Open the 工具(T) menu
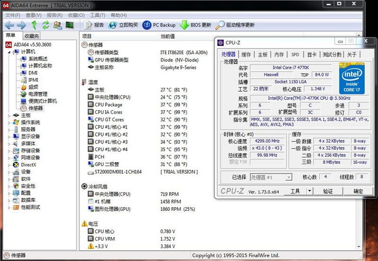This screenshot has height=261, width=378. click(98, 15)
